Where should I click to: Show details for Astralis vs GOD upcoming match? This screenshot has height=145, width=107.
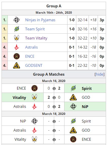[x=54, y=131]
